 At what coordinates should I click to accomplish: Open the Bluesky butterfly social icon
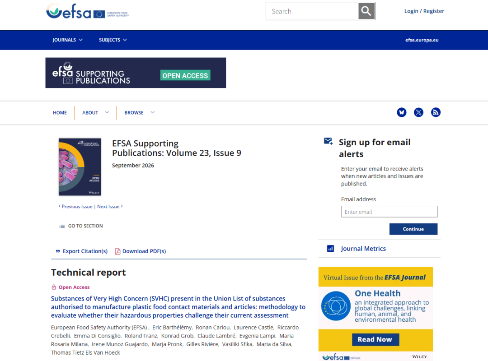coord(402,112)
